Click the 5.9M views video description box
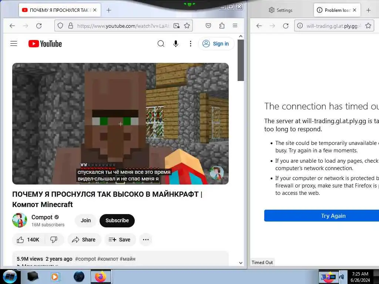The width and height of the screenshot is (379, 284). tap(120, 259)
